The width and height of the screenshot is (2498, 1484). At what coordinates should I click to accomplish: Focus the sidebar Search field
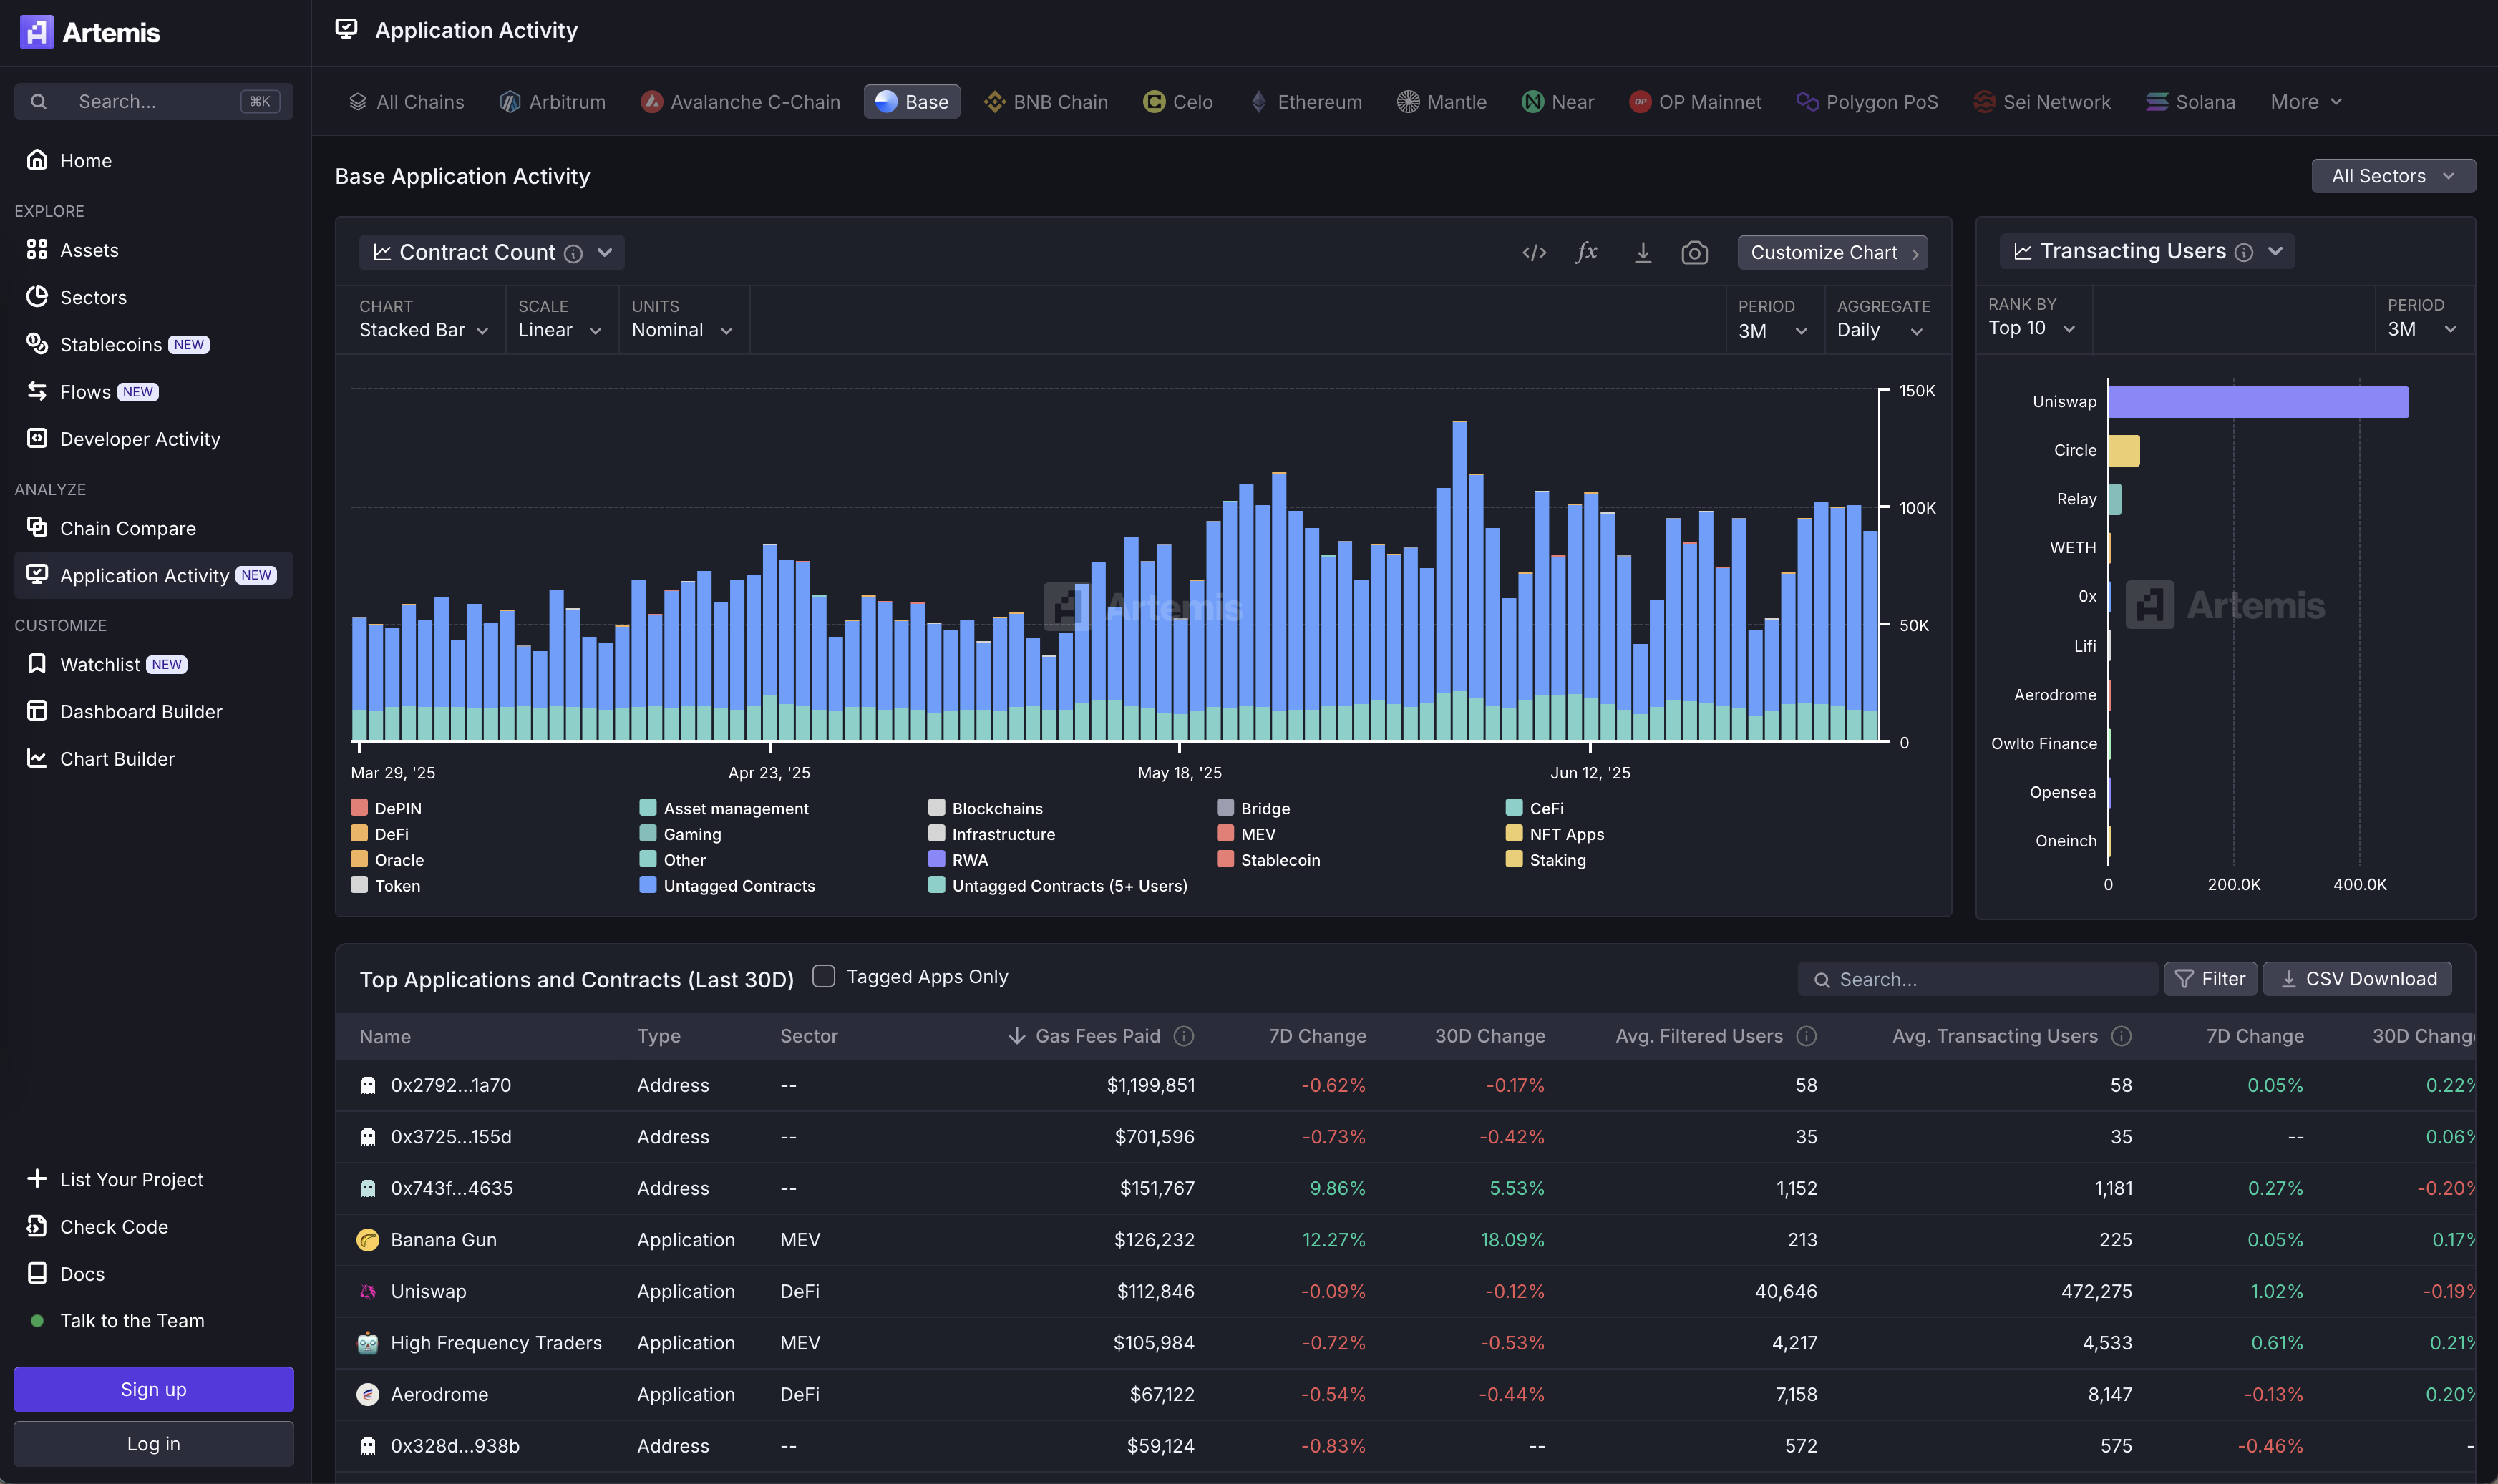(153, 102)
